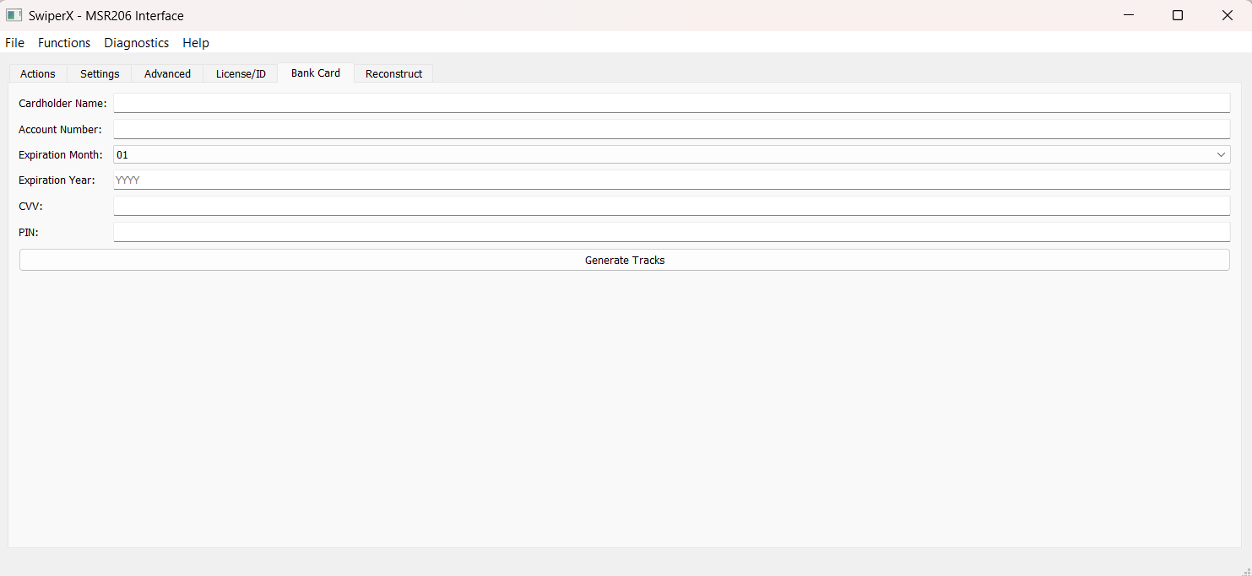Open the File menu
The image size is (1252, 576).
[x=15, y=43]
